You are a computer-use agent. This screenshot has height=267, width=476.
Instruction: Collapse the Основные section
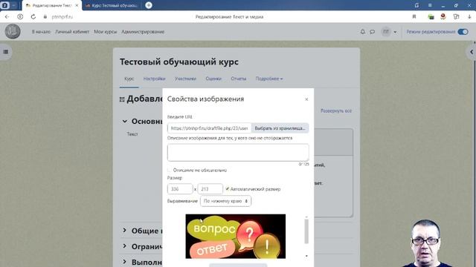[x=125, y=122]
